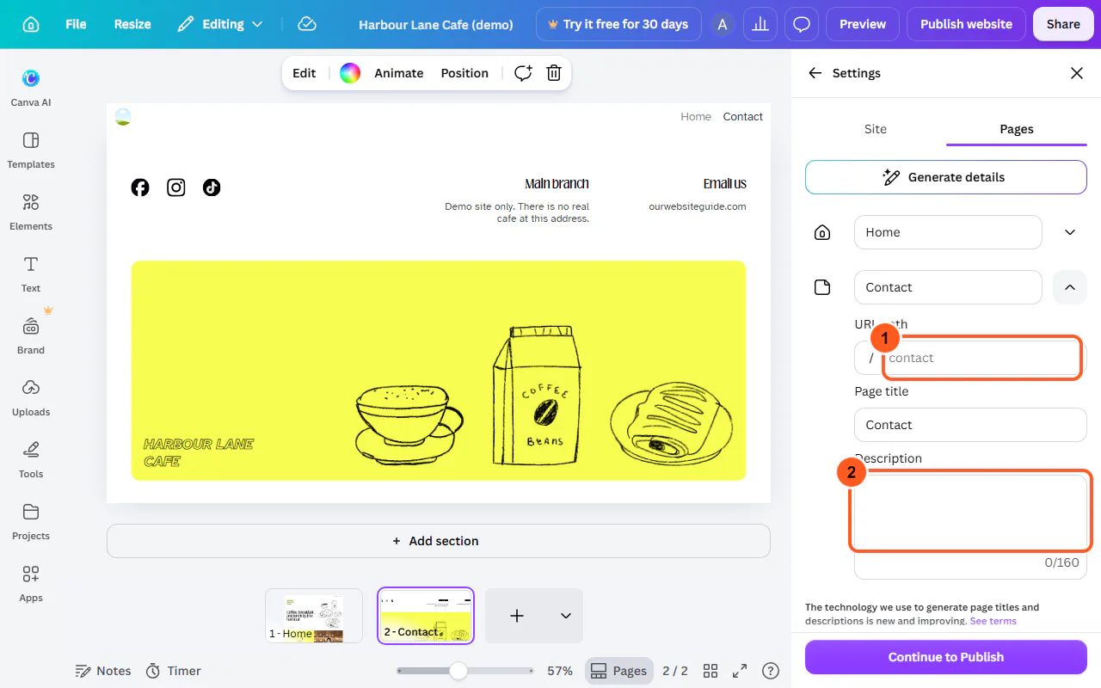Open the Timer tool
1101x688 pixels.
(x=173, y=671)
